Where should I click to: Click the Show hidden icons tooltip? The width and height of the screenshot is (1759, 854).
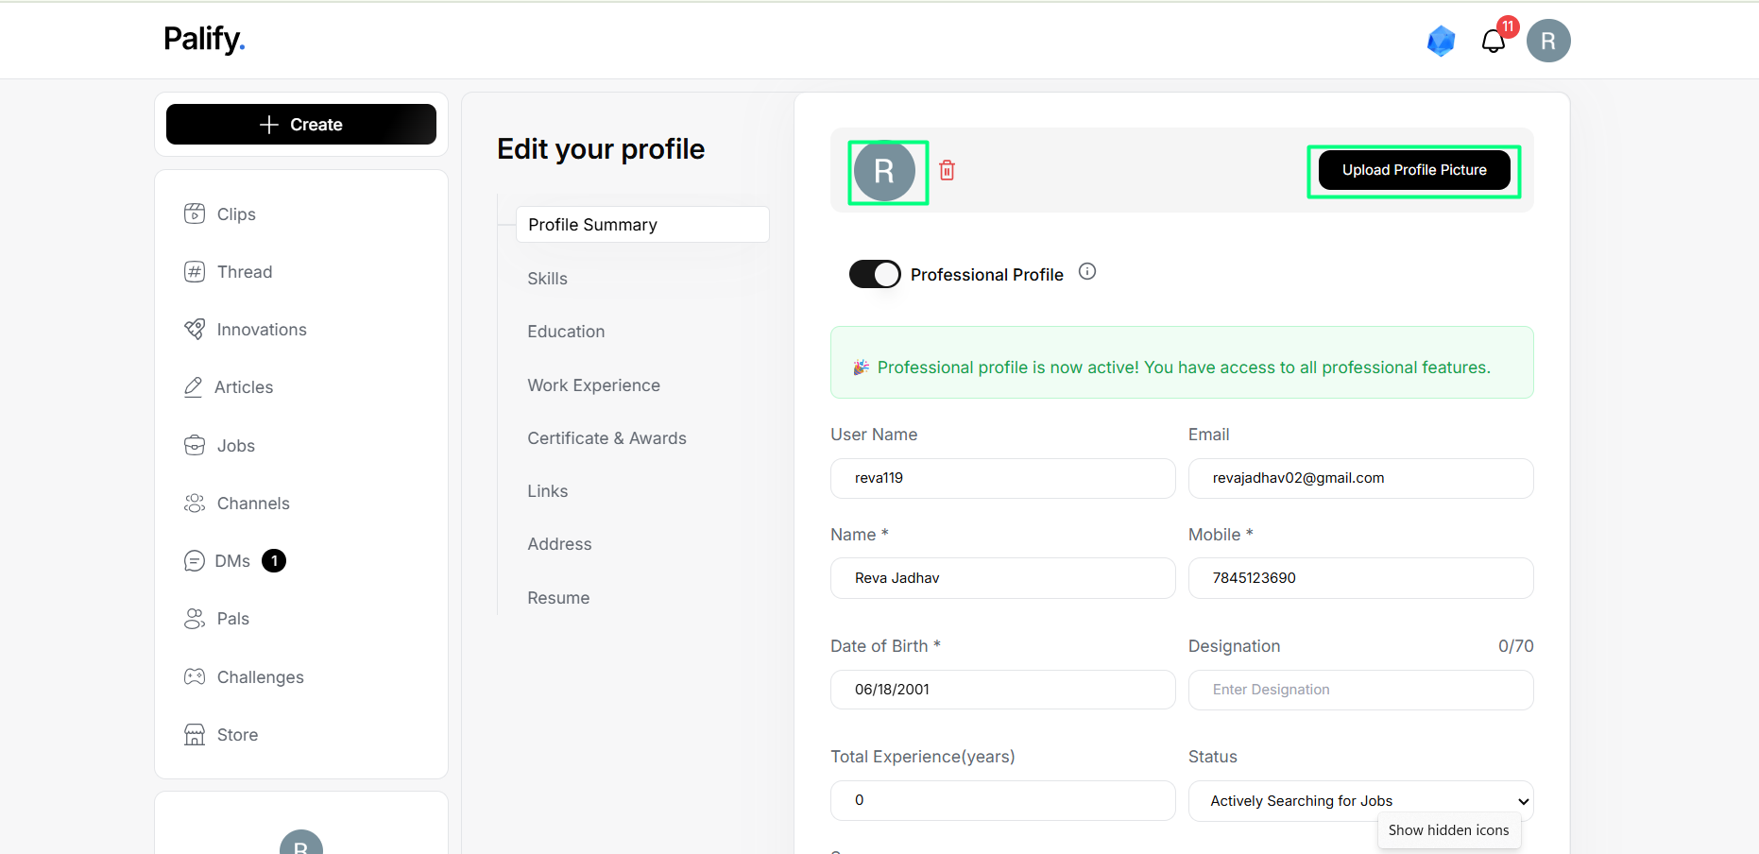[1449, 830]
